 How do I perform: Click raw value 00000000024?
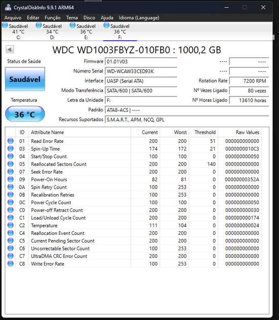click(x=242, y=225)
